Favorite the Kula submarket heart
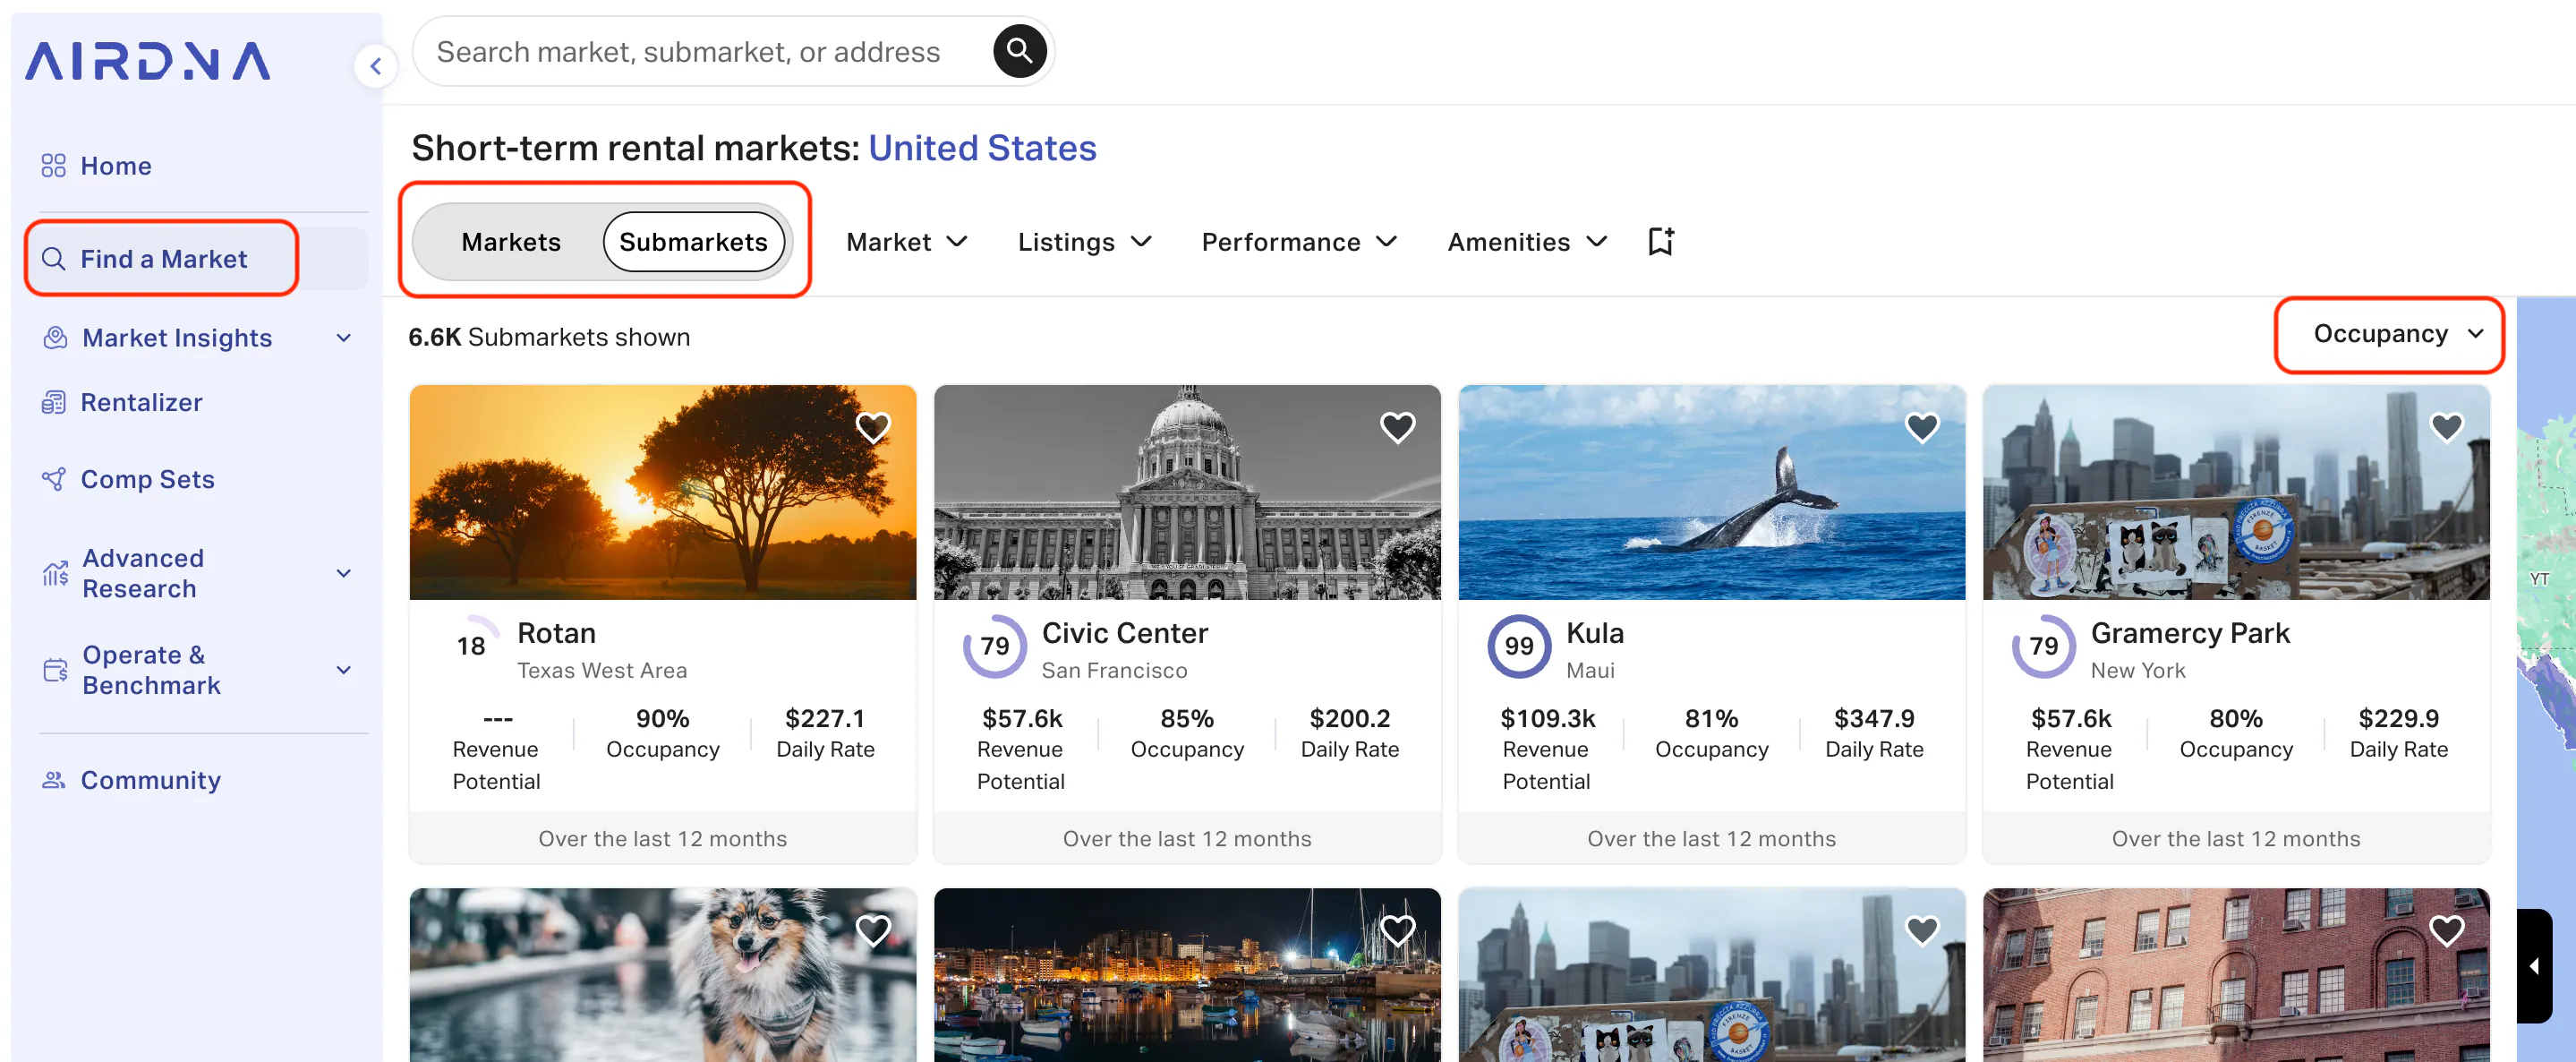Viewport: 2576px width, 1062px height. [1922, 427]
